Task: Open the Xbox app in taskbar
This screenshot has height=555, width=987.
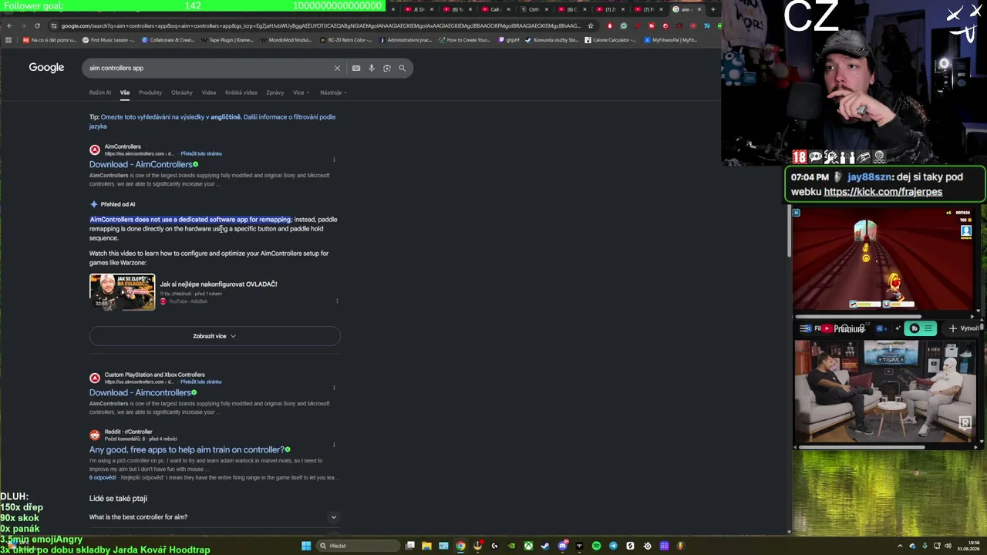Action: point(528,546)
